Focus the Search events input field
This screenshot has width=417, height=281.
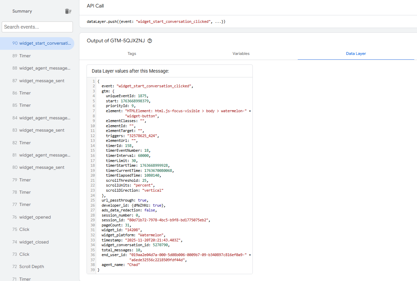coord(37,27)
